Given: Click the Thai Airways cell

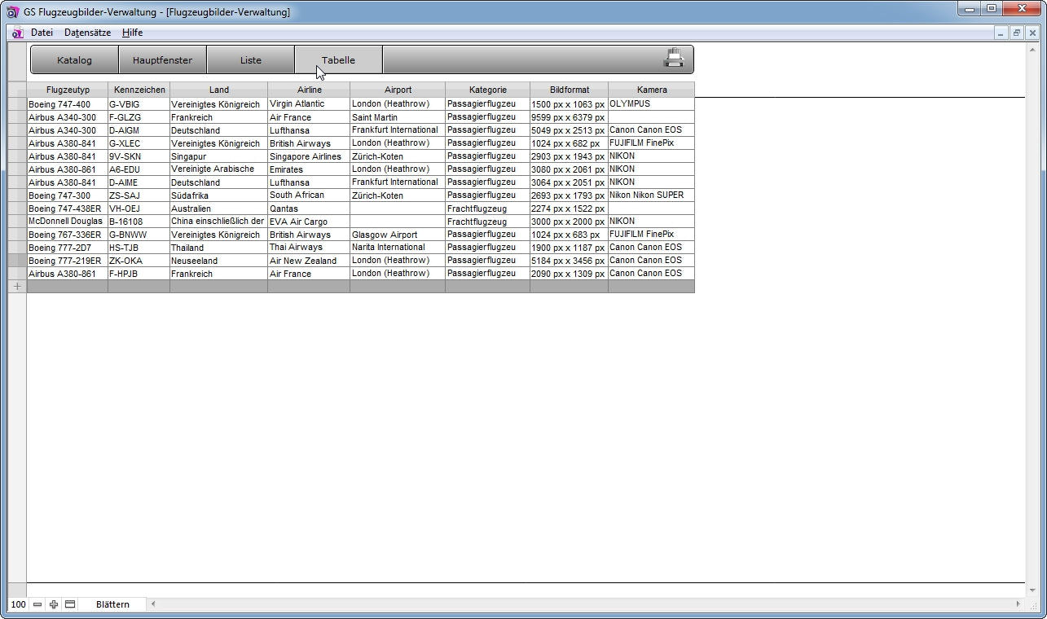Looking at the screenshot, I should 309,248.
